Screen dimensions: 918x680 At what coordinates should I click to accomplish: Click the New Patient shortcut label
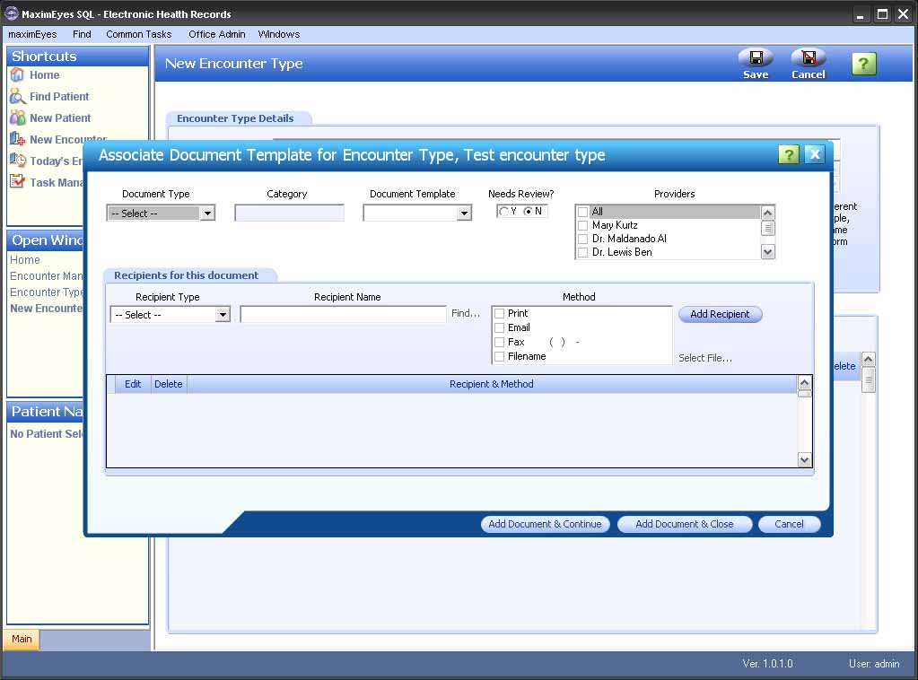pyautogui.click(x=60, y=118)
